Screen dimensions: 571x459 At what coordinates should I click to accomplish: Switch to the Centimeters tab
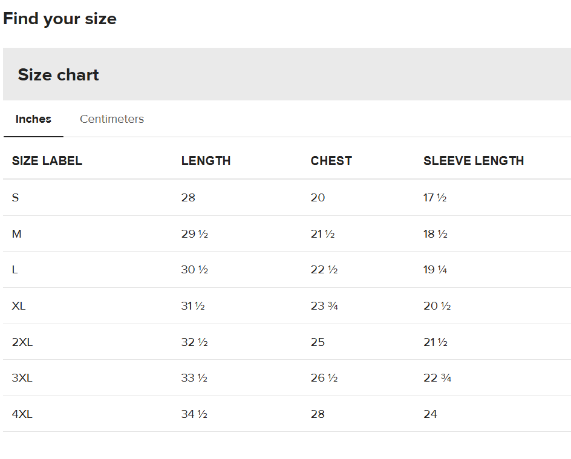112,119
